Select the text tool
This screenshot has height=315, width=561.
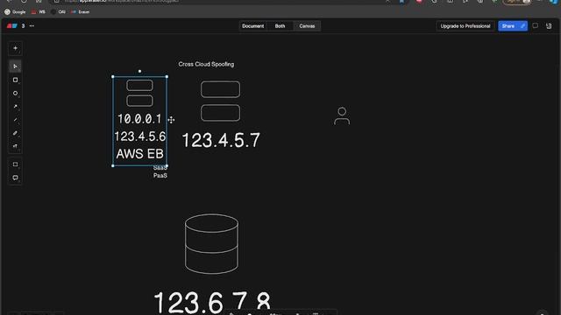point(15,146)
